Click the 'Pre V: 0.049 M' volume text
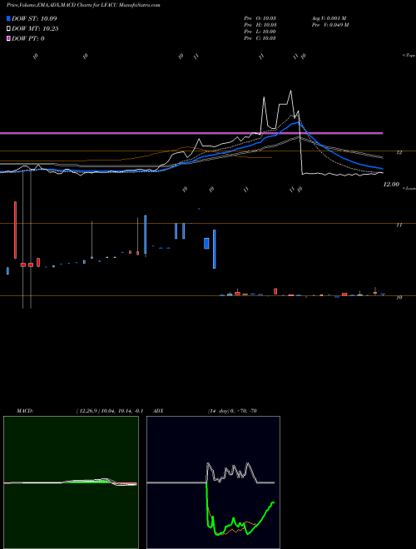The height and width of the screenshot is (549, 416). tap(329, 25)
